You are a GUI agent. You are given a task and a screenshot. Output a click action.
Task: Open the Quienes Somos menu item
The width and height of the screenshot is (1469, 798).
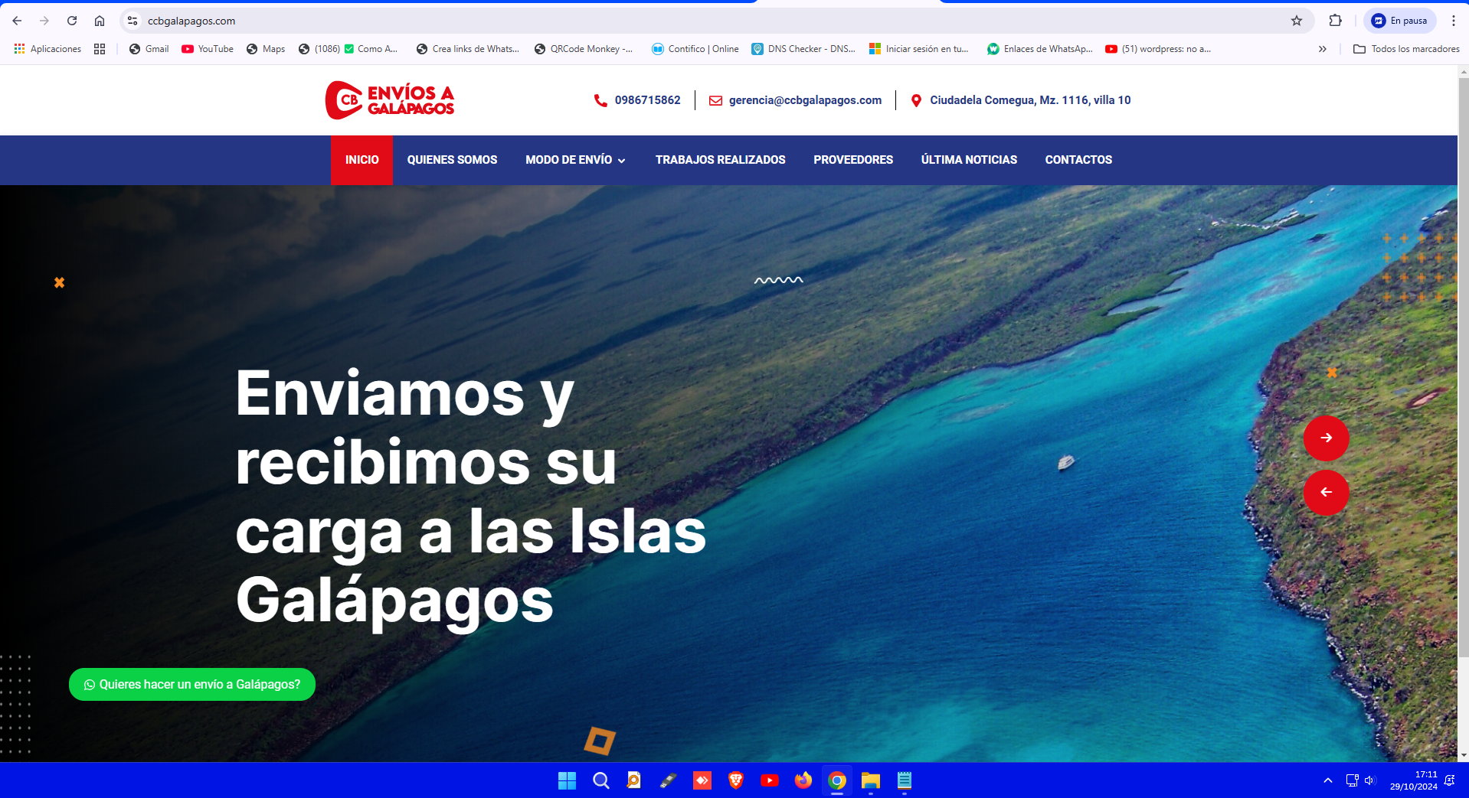click(452, 160)
